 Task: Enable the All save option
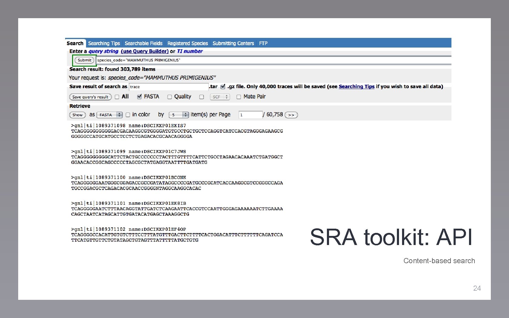pyautogui.click(x=117, y=97)
